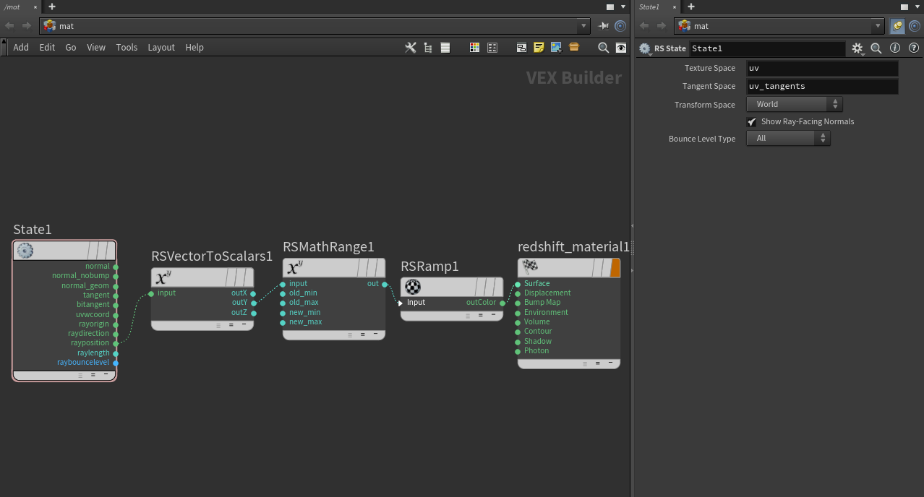Viewport: 924px width, 497px height.
Task: Collapse the RSVectorToScalars1 node with its minus
Action: [244, 325]
